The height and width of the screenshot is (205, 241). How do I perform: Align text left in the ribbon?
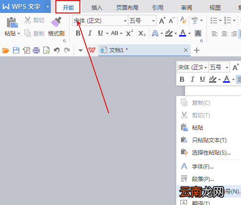pyautogui.click(x=215, y=34)
